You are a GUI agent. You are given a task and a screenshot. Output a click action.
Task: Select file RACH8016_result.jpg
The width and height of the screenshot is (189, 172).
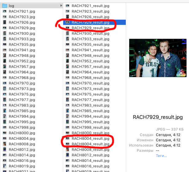[91, 166]
